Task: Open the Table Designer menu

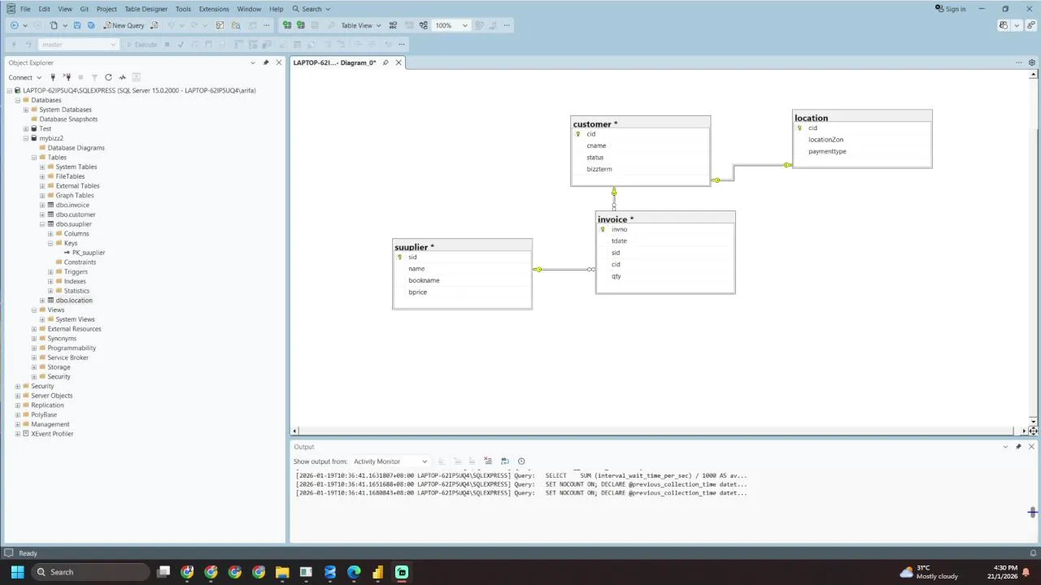Action: (x=146, y=9)
